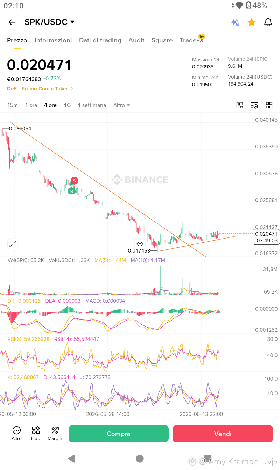Tap the RSI(6) indicator label
Viewport: 280px width, 470px height.
(x=29, y=339)
